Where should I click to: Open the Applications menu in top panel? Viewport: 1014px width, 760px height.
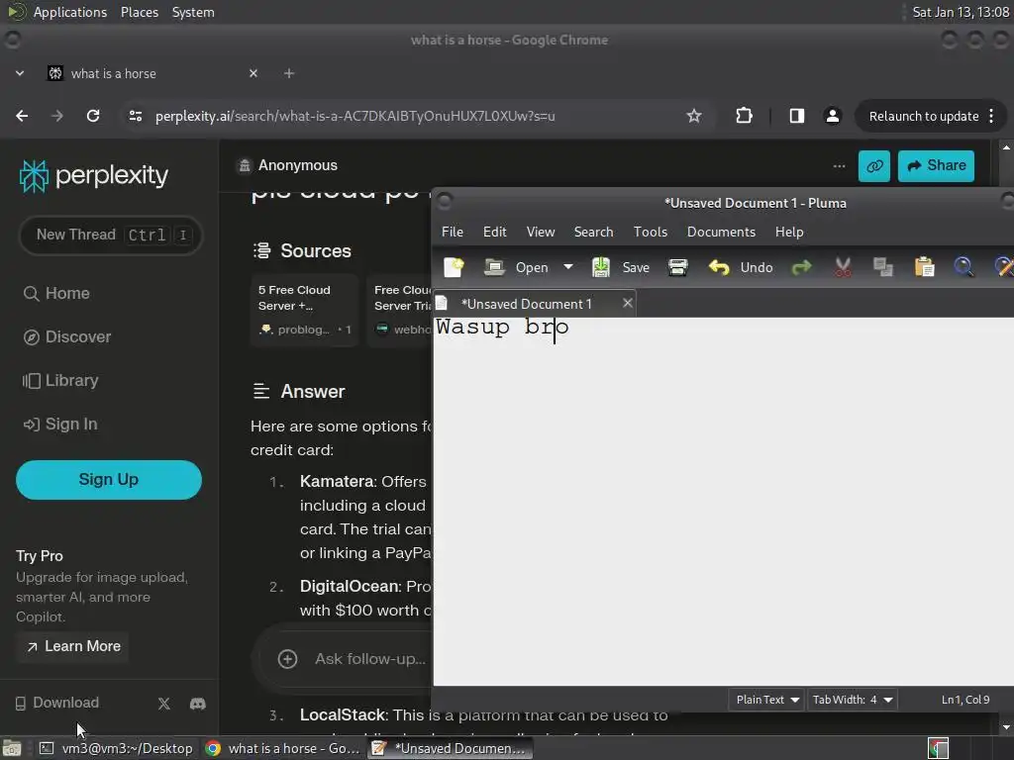(70, 12)
